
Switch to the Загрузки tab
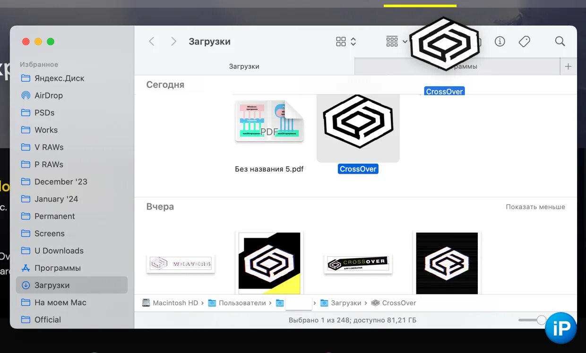(244, 67)
